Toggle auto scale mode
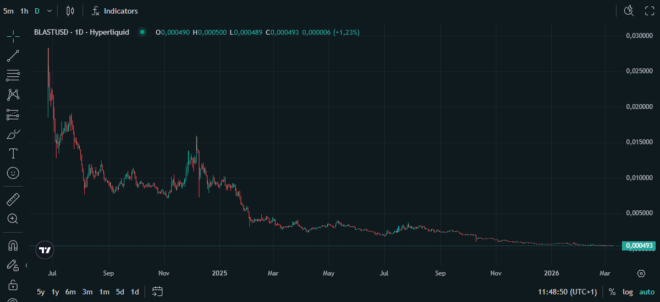Viewport: 660px width, 302px height. (647, 292)
